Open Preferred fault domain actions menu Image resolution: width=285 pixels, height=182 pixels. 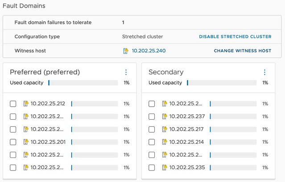[x=126, y=72]
